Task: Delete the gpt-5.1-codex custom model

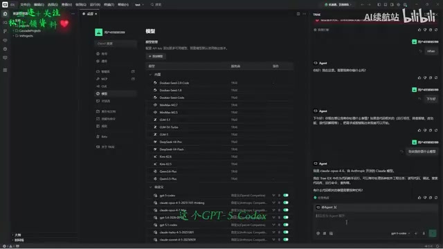Action: point(279,225)
